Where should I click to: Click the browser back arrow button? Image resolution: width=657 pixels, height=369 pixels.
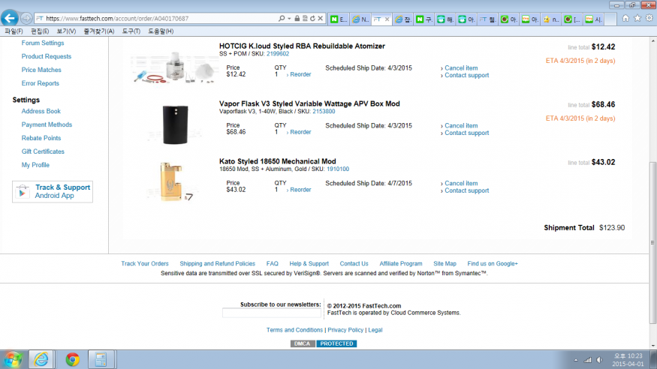tap(11, 17)
